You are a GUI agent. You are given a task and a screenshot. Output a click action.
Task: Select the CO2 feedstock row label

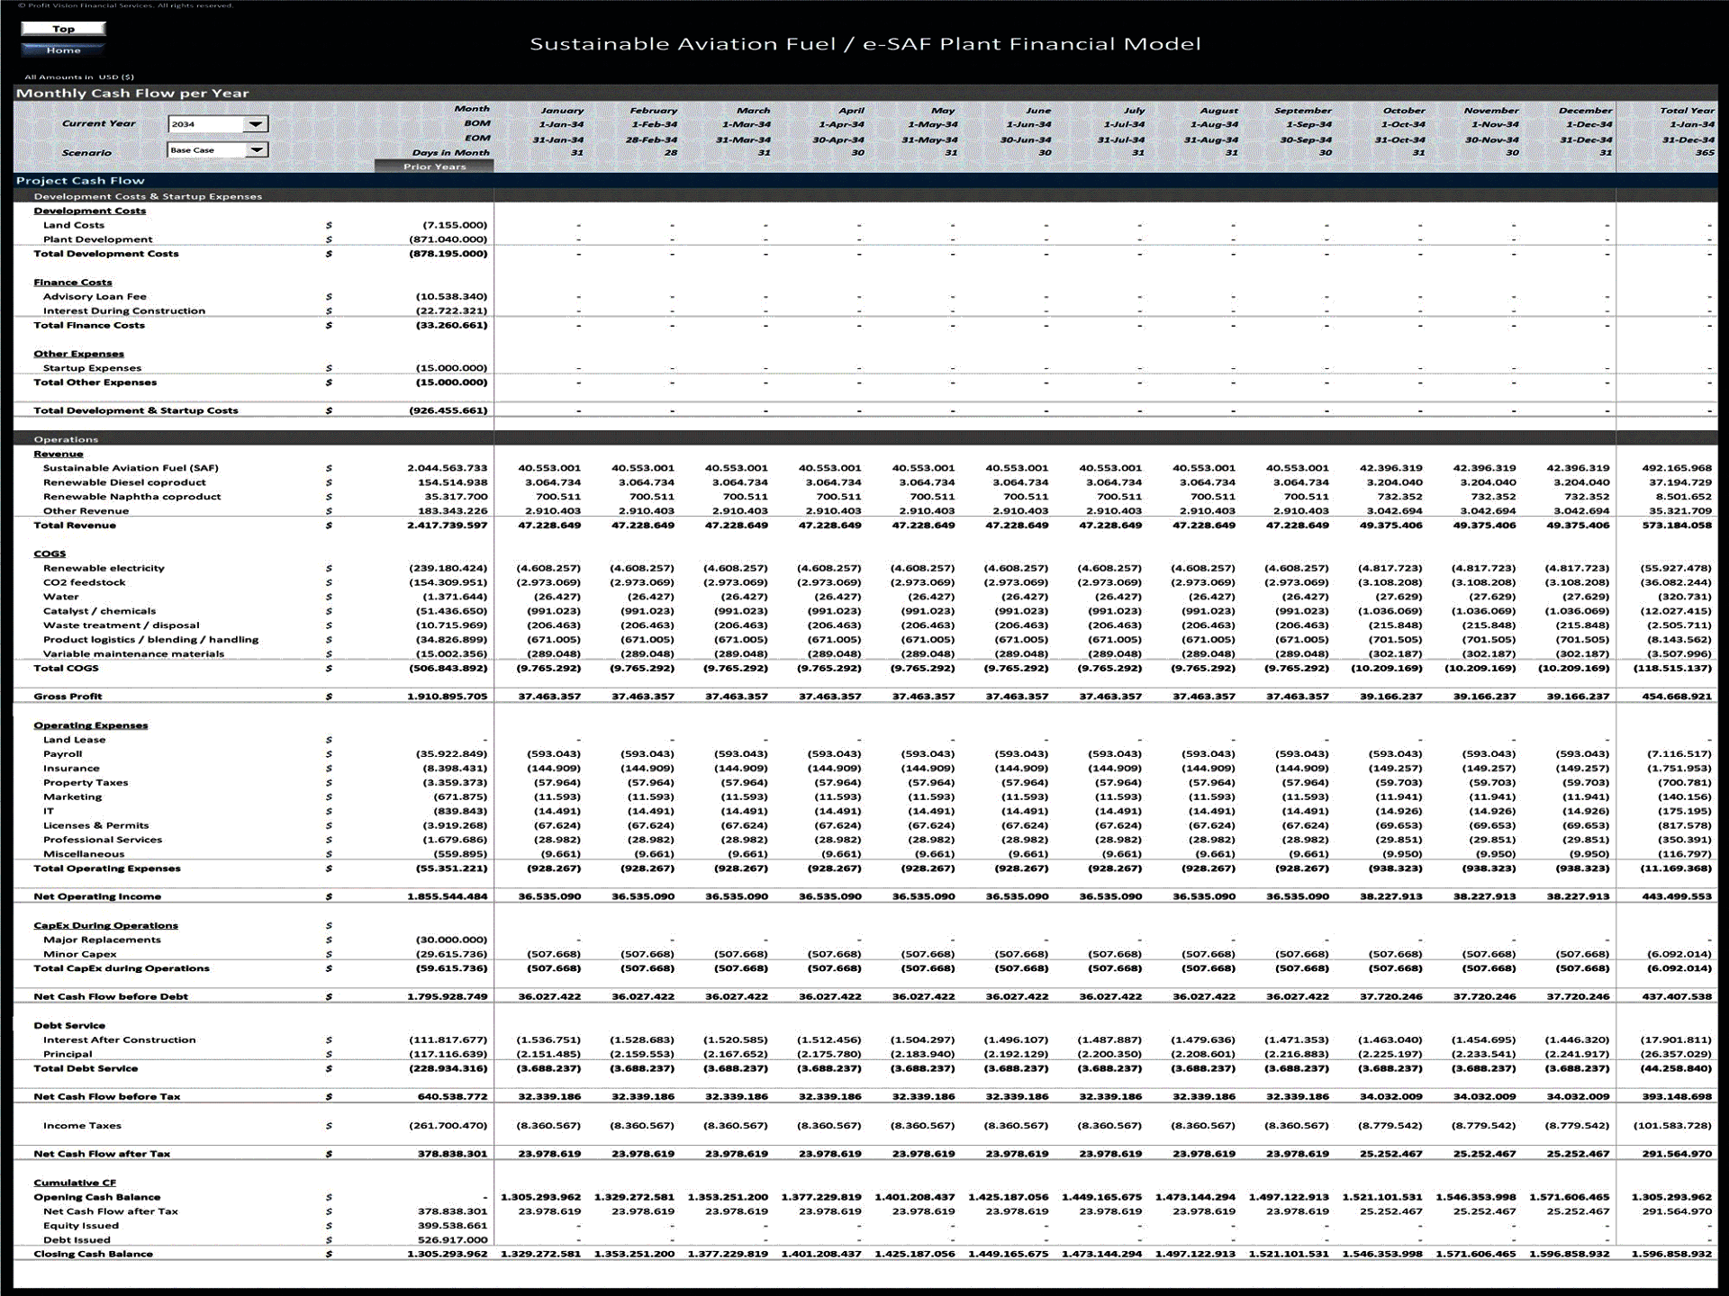85,582
